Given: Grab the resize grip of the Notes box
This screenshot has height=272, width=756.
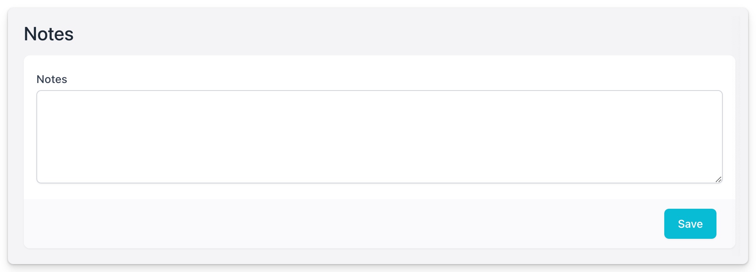Looking at the screenshot, I should coord(718,179).
